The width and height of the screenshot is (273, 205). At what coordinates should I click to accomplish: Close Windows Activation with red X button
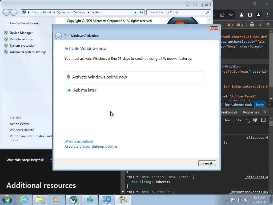click(214, 29)
